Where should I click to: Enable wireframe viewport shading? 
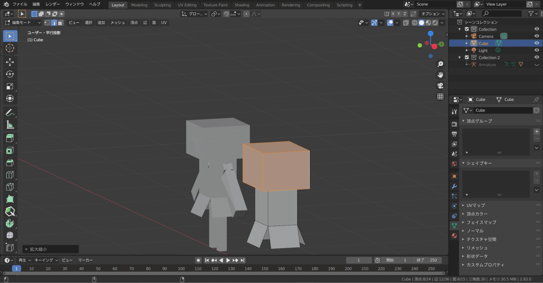pyautogui.click(x=415, y=23)
